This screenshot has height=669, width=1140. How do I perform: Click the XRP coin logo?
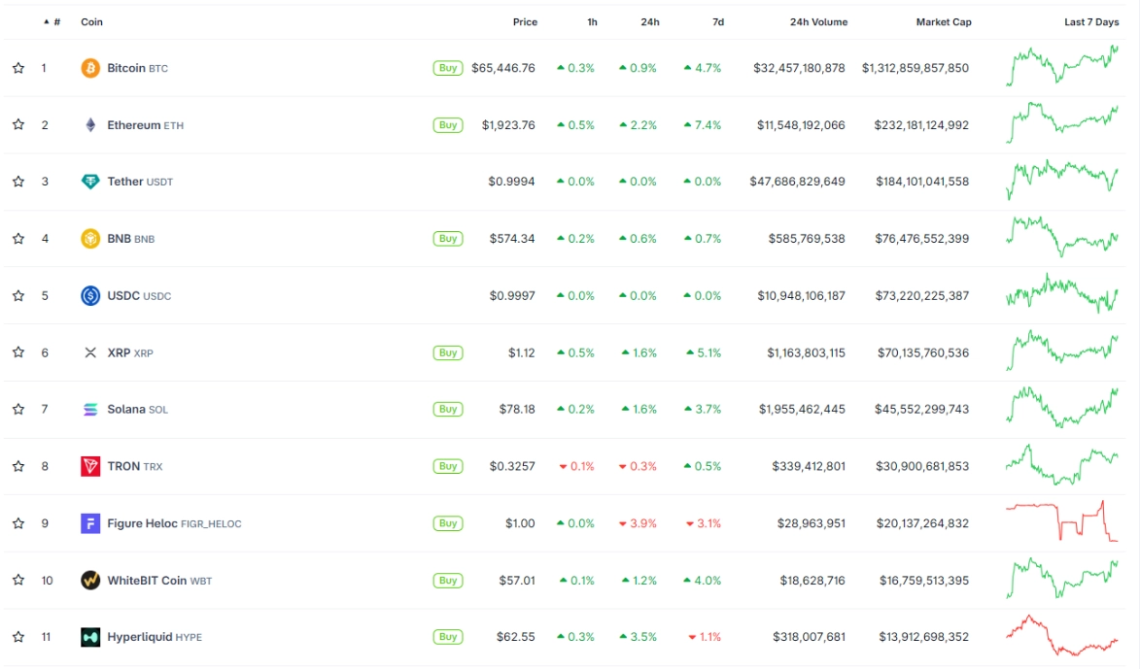click(x=90, y=352)
